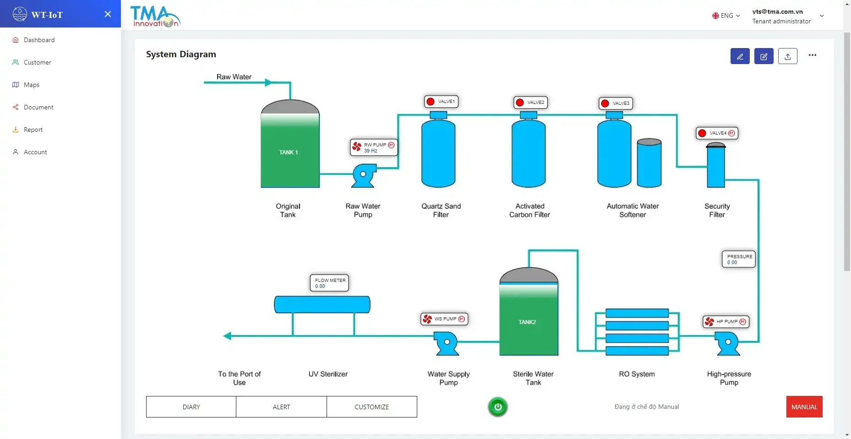
Task: Switch mode using the MANUAL button
Action: point(804,407)
